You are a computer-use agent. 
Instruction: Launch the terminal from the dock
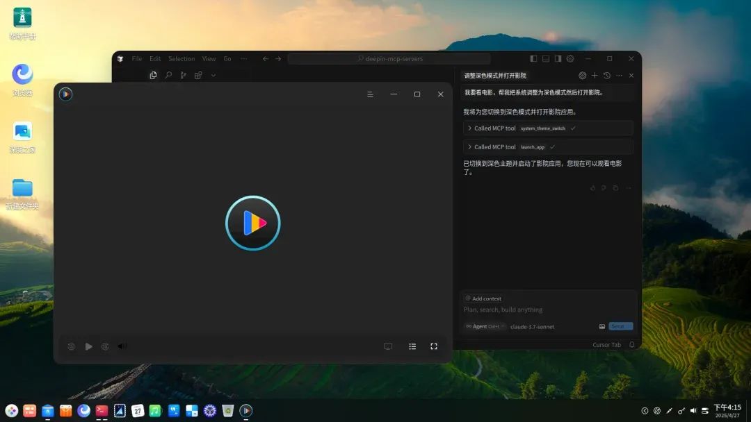click(102, 410)
